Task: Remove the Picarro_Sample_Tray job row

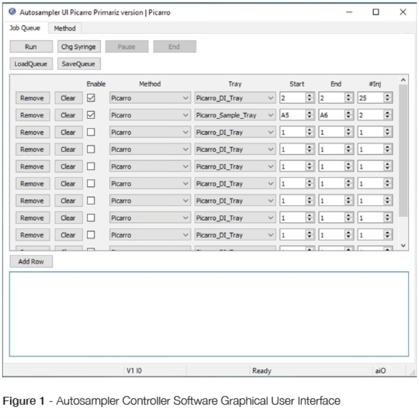Action: pos(32,115)
